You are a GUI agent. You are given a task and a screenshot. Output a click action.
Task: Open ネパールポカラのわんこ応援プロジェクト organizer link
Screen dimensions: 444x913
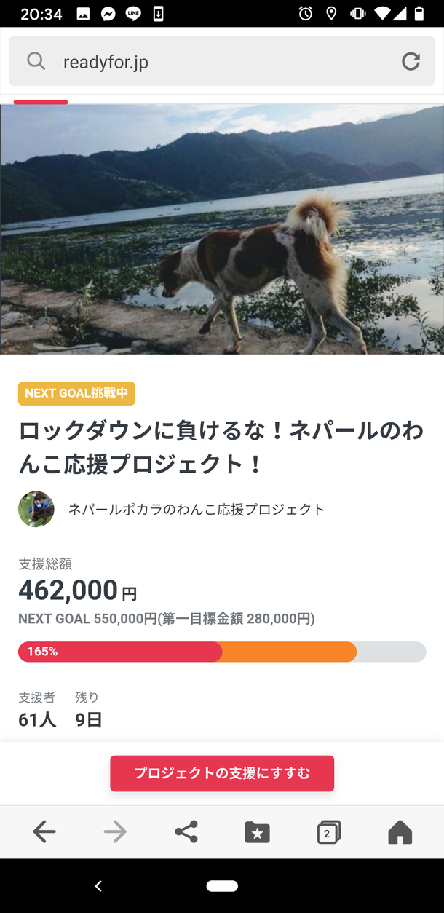(197, 510)
